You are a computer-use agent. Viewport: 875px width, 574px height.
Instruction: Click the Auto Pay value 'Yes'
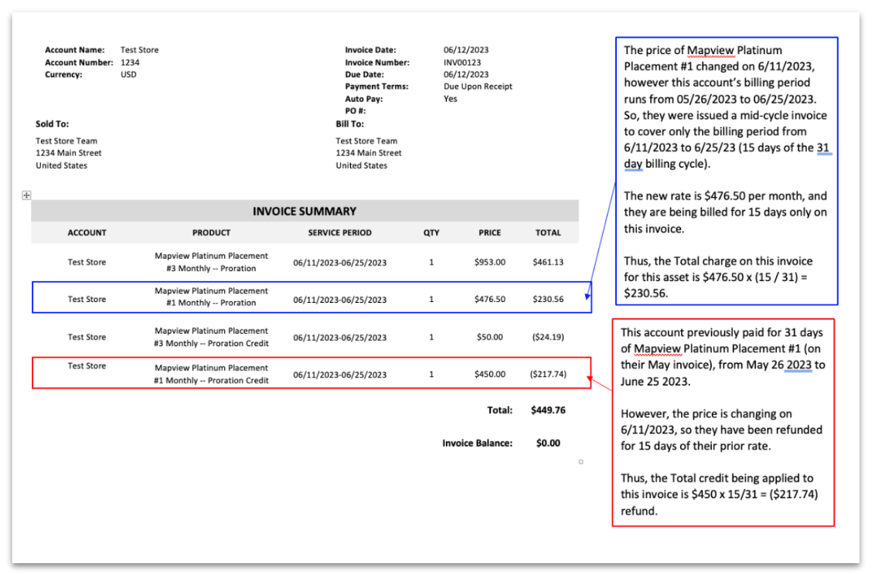(x=451, y=99)
